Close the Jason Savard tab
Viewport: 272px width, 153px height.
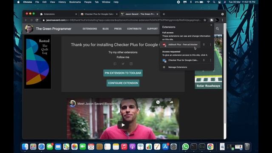(x=157, y=14)
